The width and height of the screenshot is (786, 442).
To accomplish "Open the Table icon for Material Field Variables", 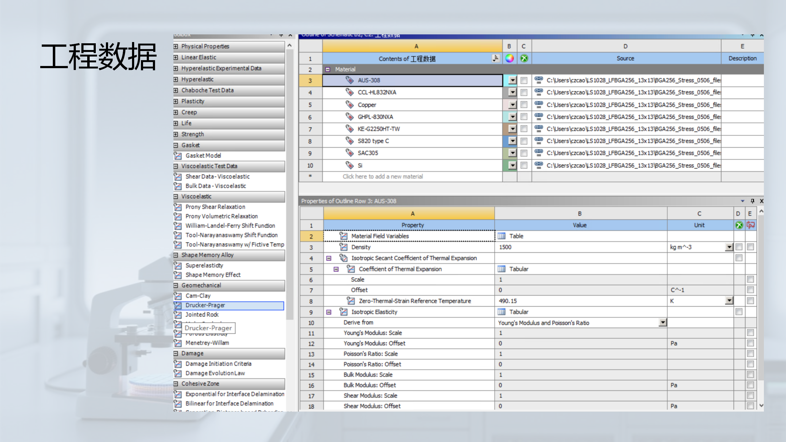I will tap(501, 236).
